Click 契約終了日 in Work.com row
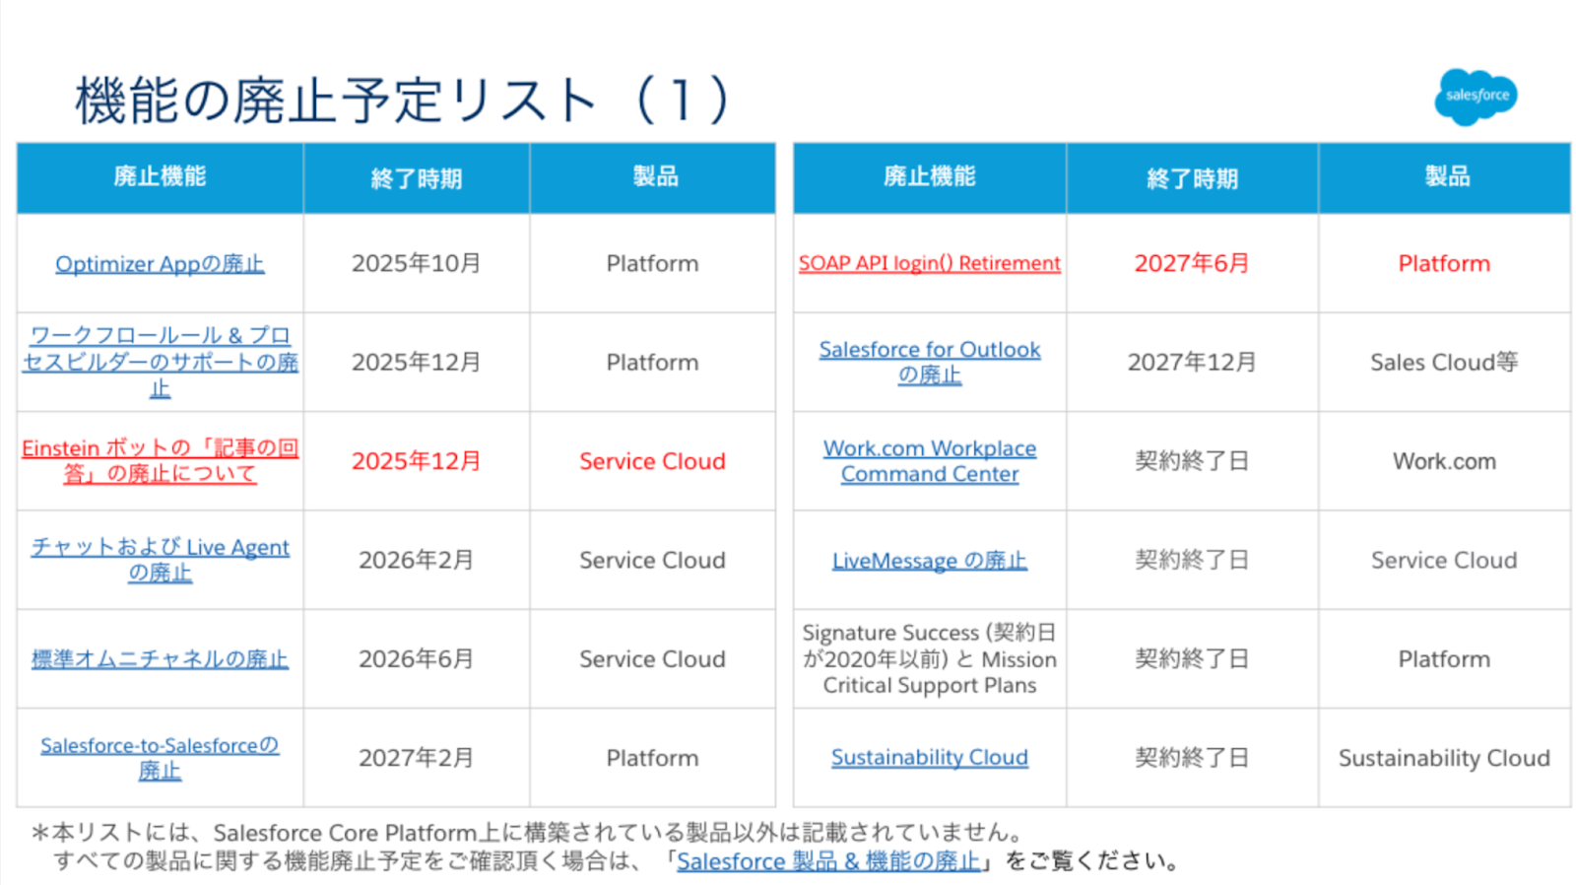Viewport: 1576px width, 885px height. coord(1192,461)
